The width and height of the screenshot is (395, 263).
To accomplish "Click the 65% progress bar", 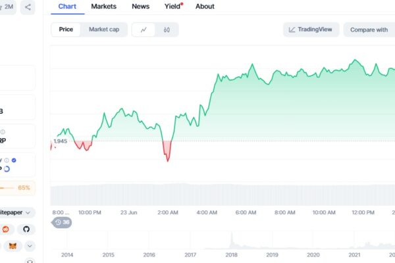I will (17, 188).
